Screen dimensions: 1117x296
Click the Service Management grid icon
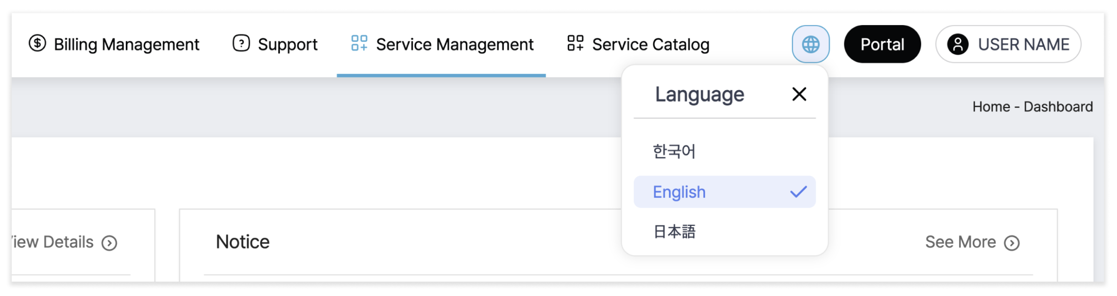pyautogui.click(x=359, y=43)
